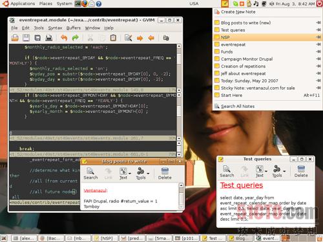Expand the Tools dropdown in the Test queries note
This screenshot has width=323, height=242.
pyautogui.click(x=284, y=172)
